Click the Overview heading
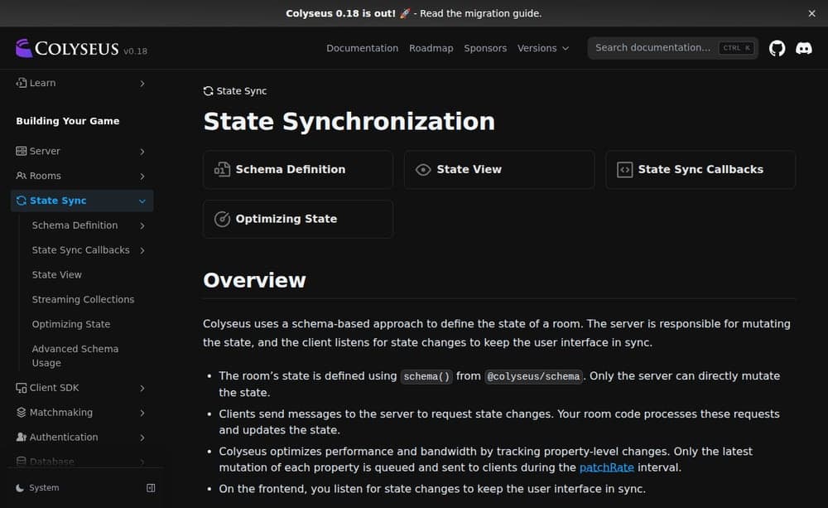 point(254,280)
